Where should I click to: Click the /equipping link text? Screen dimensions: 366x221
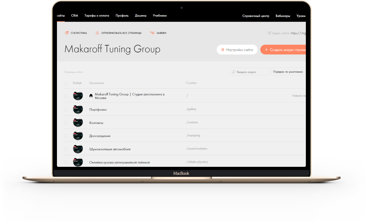(x=193, y=135)
